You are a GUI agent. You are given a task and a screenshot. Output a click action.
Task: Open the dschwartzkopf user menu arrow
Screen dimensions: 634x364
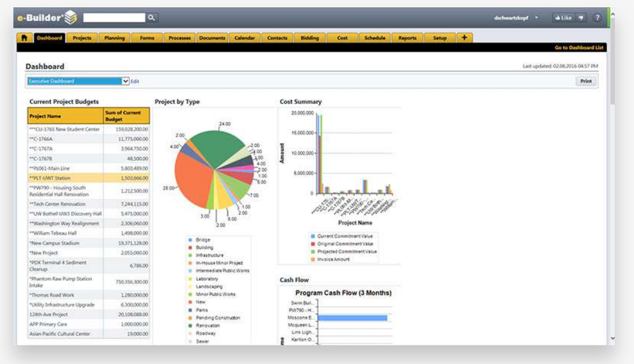[536, 18]
